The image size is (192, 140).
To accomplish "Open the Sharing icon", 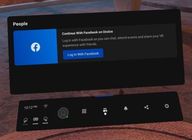I will click(146, 107).
